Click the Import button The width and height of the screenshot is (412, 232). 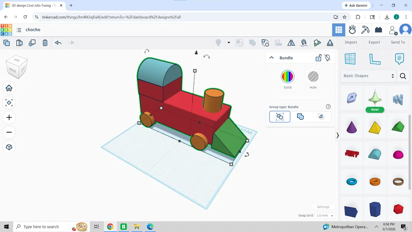click(350, 42)
